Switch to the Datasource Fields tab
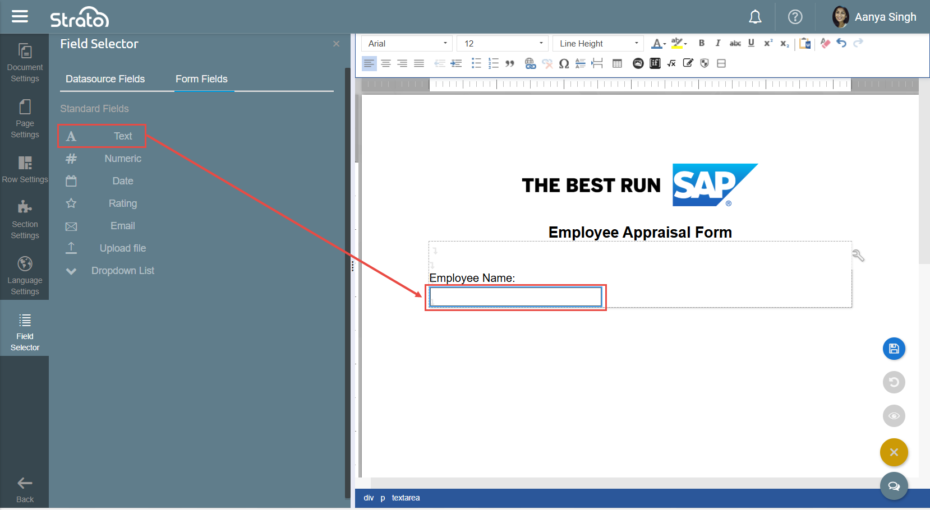This screenshot has width=930, height=510. [105, 79]
